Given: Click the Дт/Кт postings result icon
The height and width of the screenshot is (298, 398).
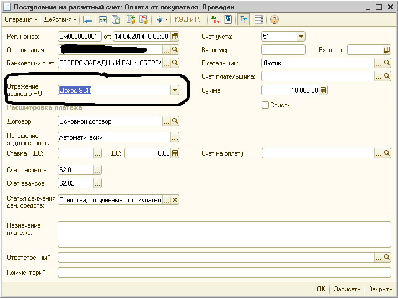Looking at the screenshot, I should coord(215,19).
